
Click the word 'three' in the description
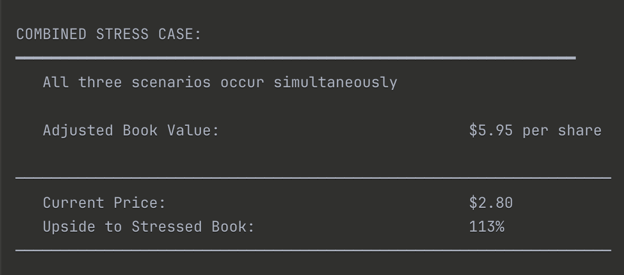pyautogui.click(x=100, y=82)
